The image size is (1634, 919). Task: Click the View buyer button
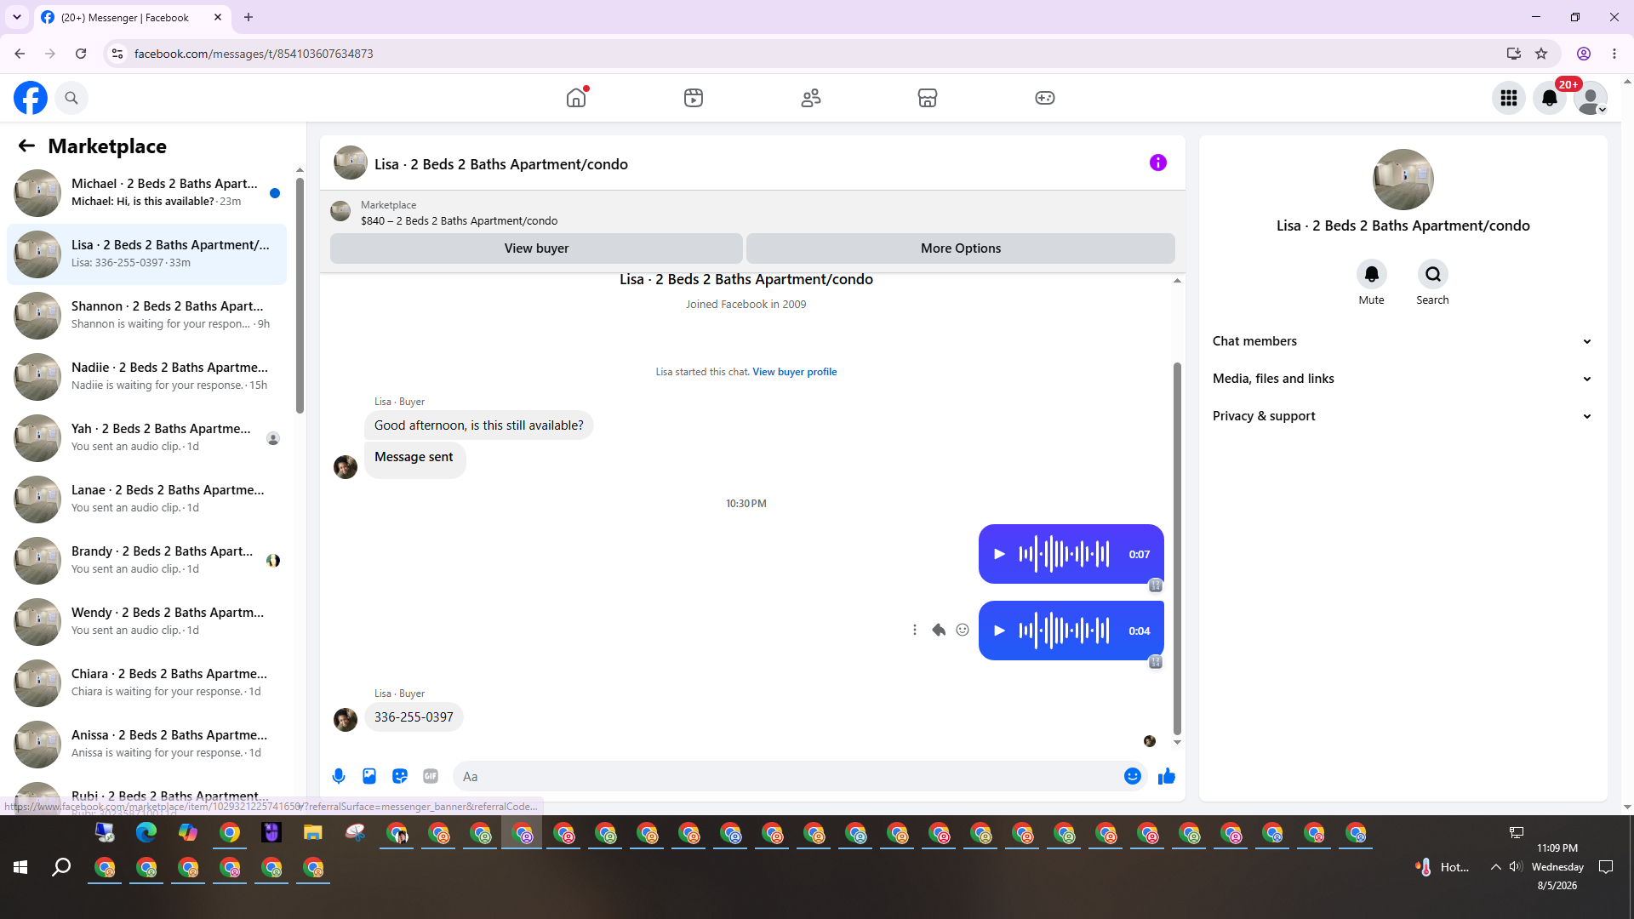point(536,248)
